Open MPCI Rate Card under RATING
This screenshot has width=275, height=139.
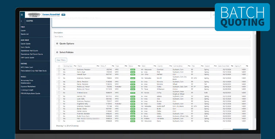pos(27,67)
